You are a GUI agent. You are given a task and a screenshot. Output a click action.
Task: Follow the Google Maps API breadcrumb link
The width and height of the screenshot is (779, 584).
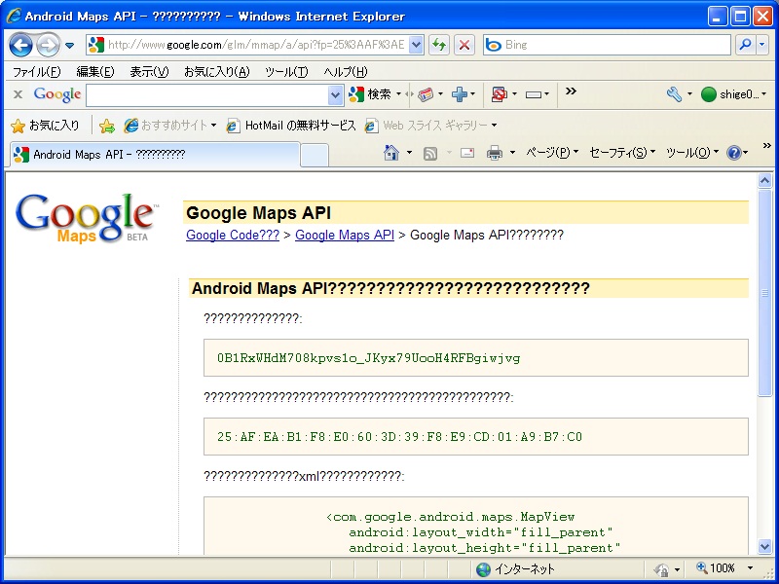(x=345, y=235)
